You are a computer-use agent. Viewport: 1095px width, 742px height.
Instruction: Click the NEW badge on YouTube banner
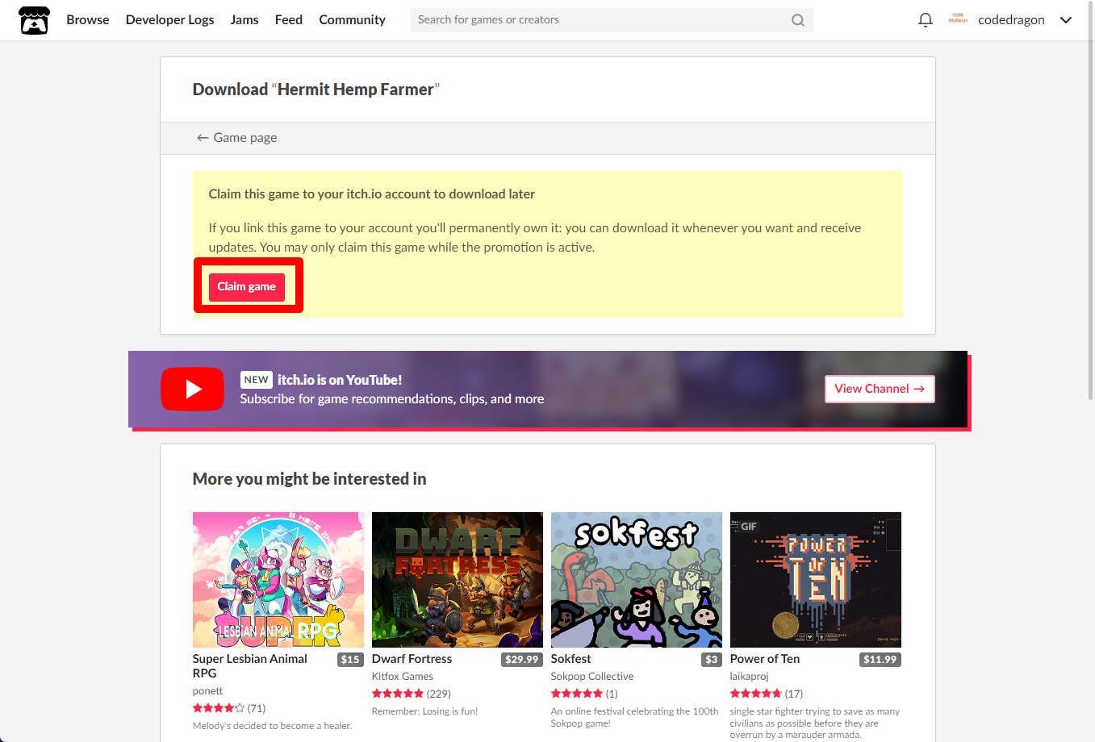tap(257, 380)
